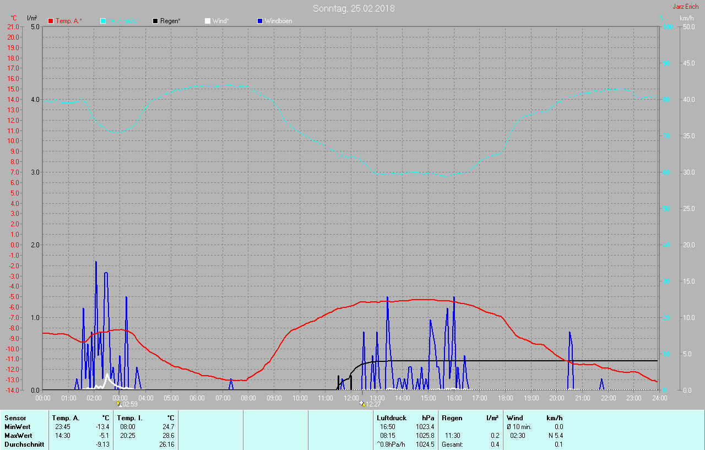Viewport: 705px width, 450px height.
Task: Click the Sensor header in table
Action: pyautogui.click(x=15, y=418)
